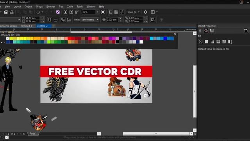
Task: Open the Text menu
Action: tap(61, 7)
